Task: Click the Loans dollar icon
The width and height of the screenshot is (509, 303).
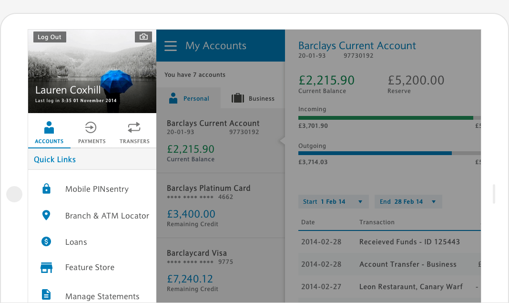Action: coord(46,241)
